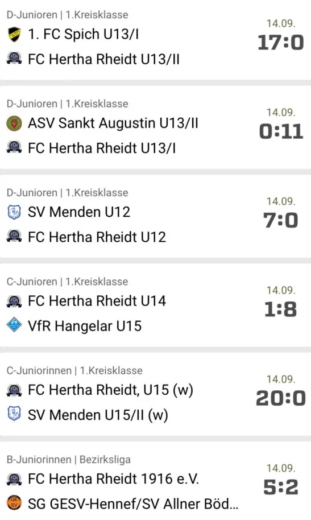Select the 20:0 score

pos(281,398)
